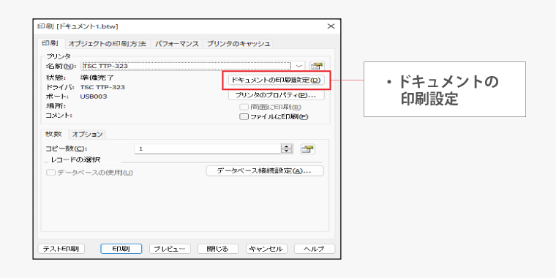
Task: Open printer setup icon beside printer name
Action: 317,66
